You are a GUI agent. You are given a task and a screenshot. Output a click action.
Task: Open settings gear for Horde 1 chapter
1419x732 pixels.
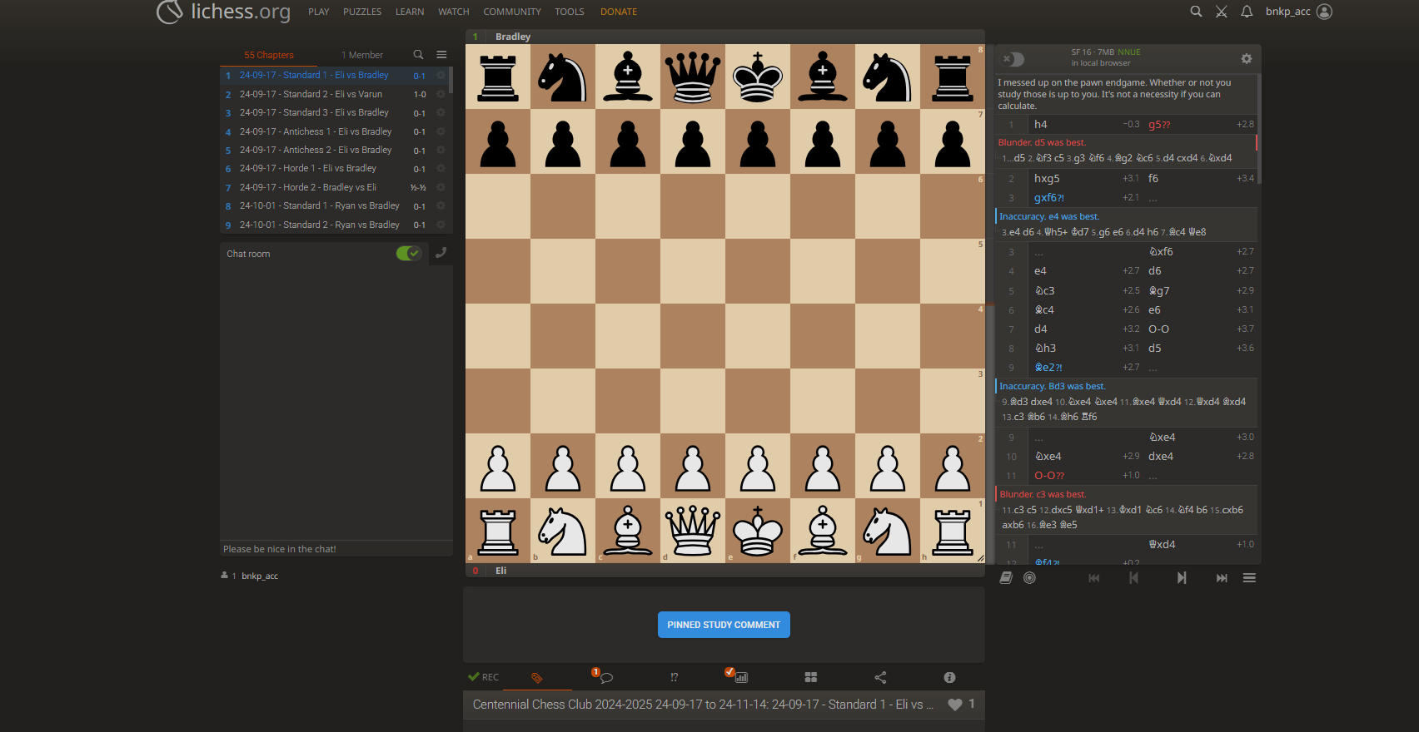(x=441, y=168)
